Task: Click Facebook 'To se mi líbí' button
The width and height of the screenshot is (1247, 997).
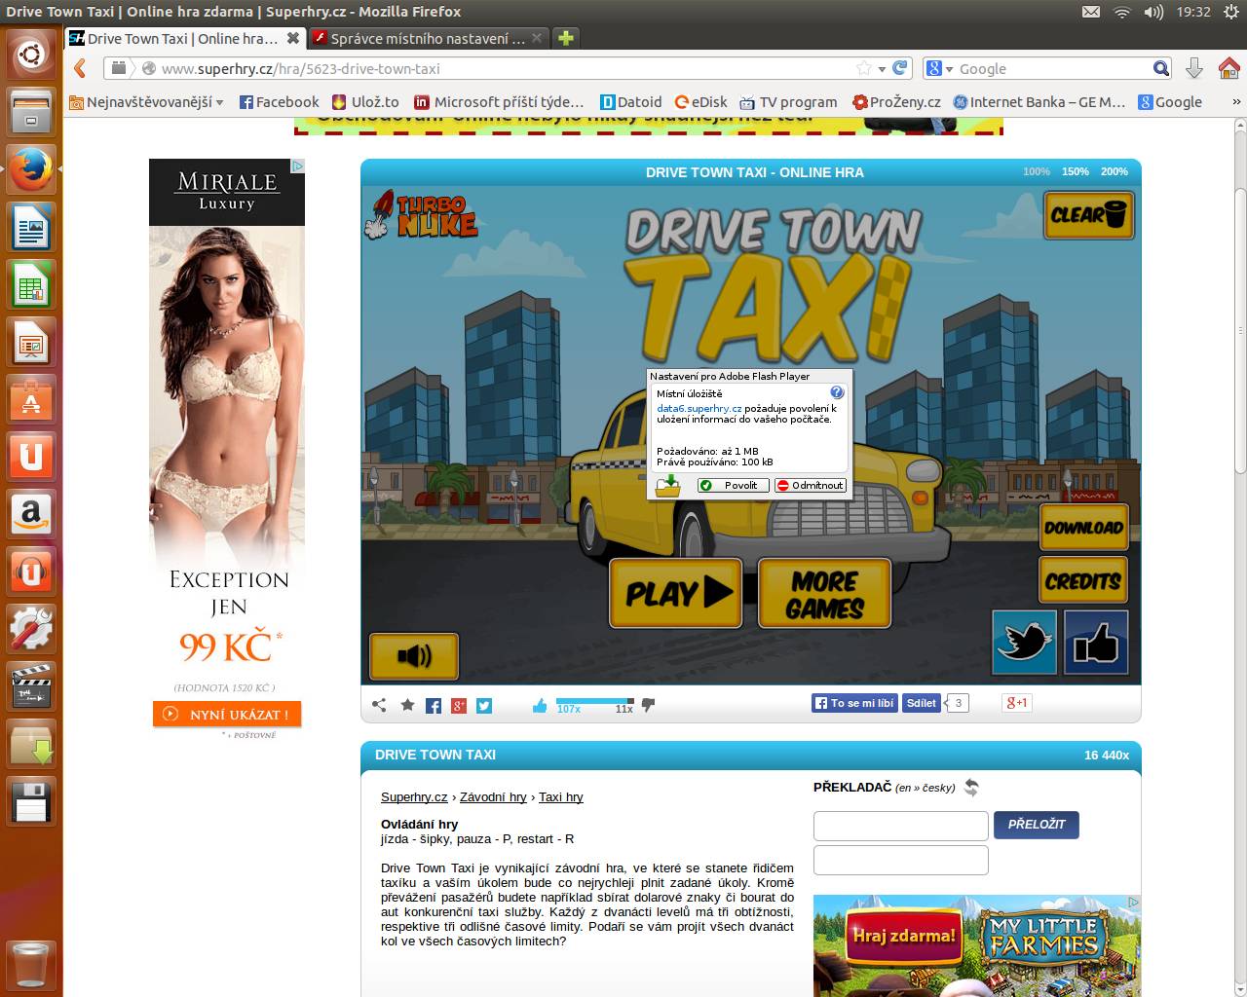Action: [854, 703]
